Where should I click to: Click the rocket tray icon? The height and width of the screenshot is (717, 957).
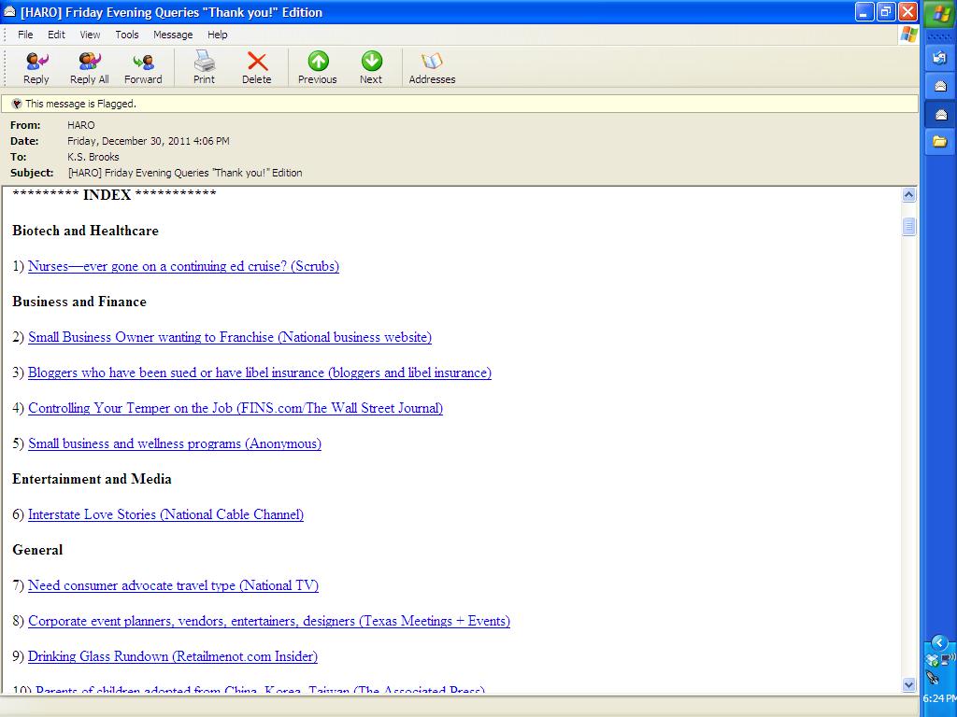933,677
